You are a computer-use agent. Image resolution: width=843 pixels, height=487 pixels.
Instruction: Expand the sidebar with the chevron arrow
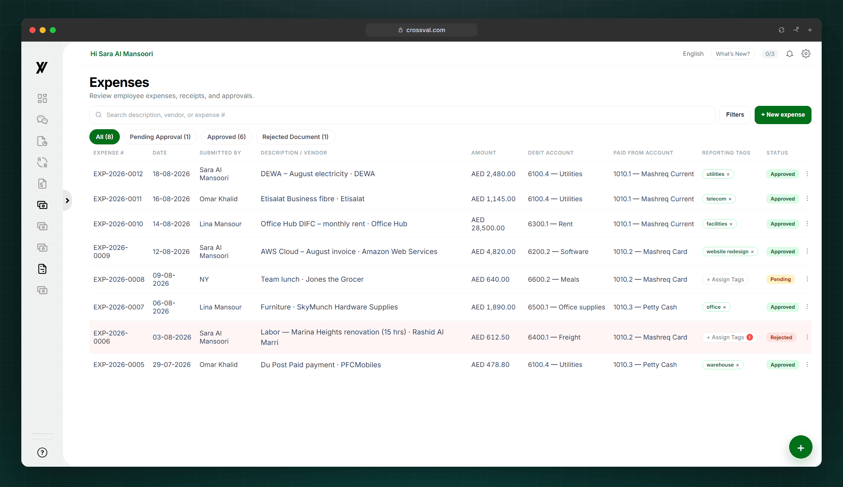(67, 201)
